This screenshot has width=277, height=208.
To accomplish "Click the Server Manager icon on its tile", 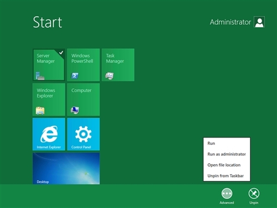I will [40, 76].
